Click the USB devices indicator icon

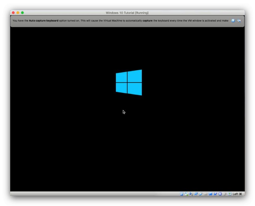pyautogui.click(x=201, y=194)
